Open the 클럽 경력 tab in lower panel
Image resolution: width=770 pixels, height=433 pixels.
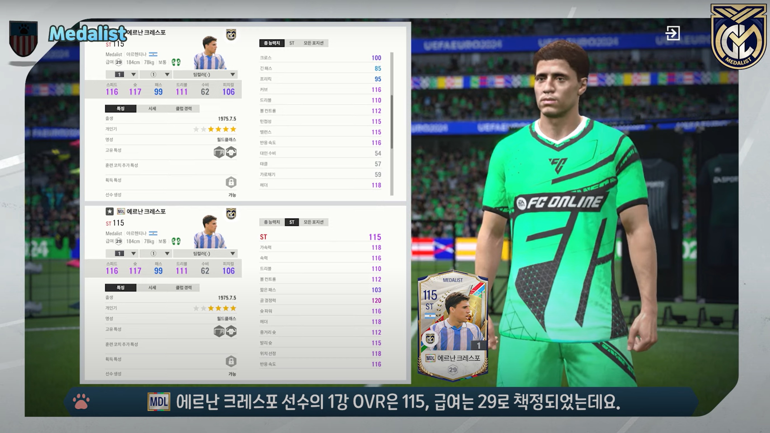pos(183,287)
